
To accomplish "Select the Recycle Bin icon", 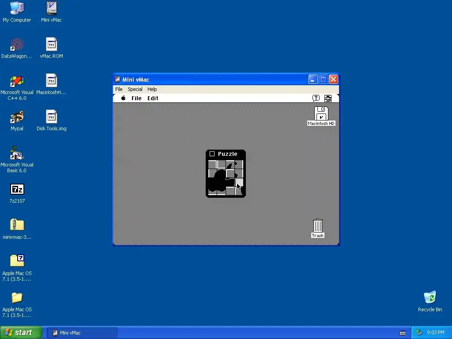I will coord(430,297).
